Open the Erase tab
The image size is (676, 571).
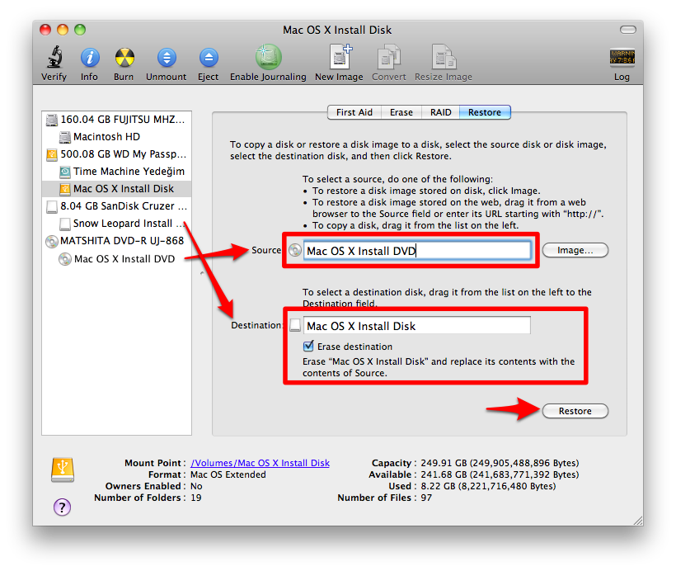[x=401, y=112]
